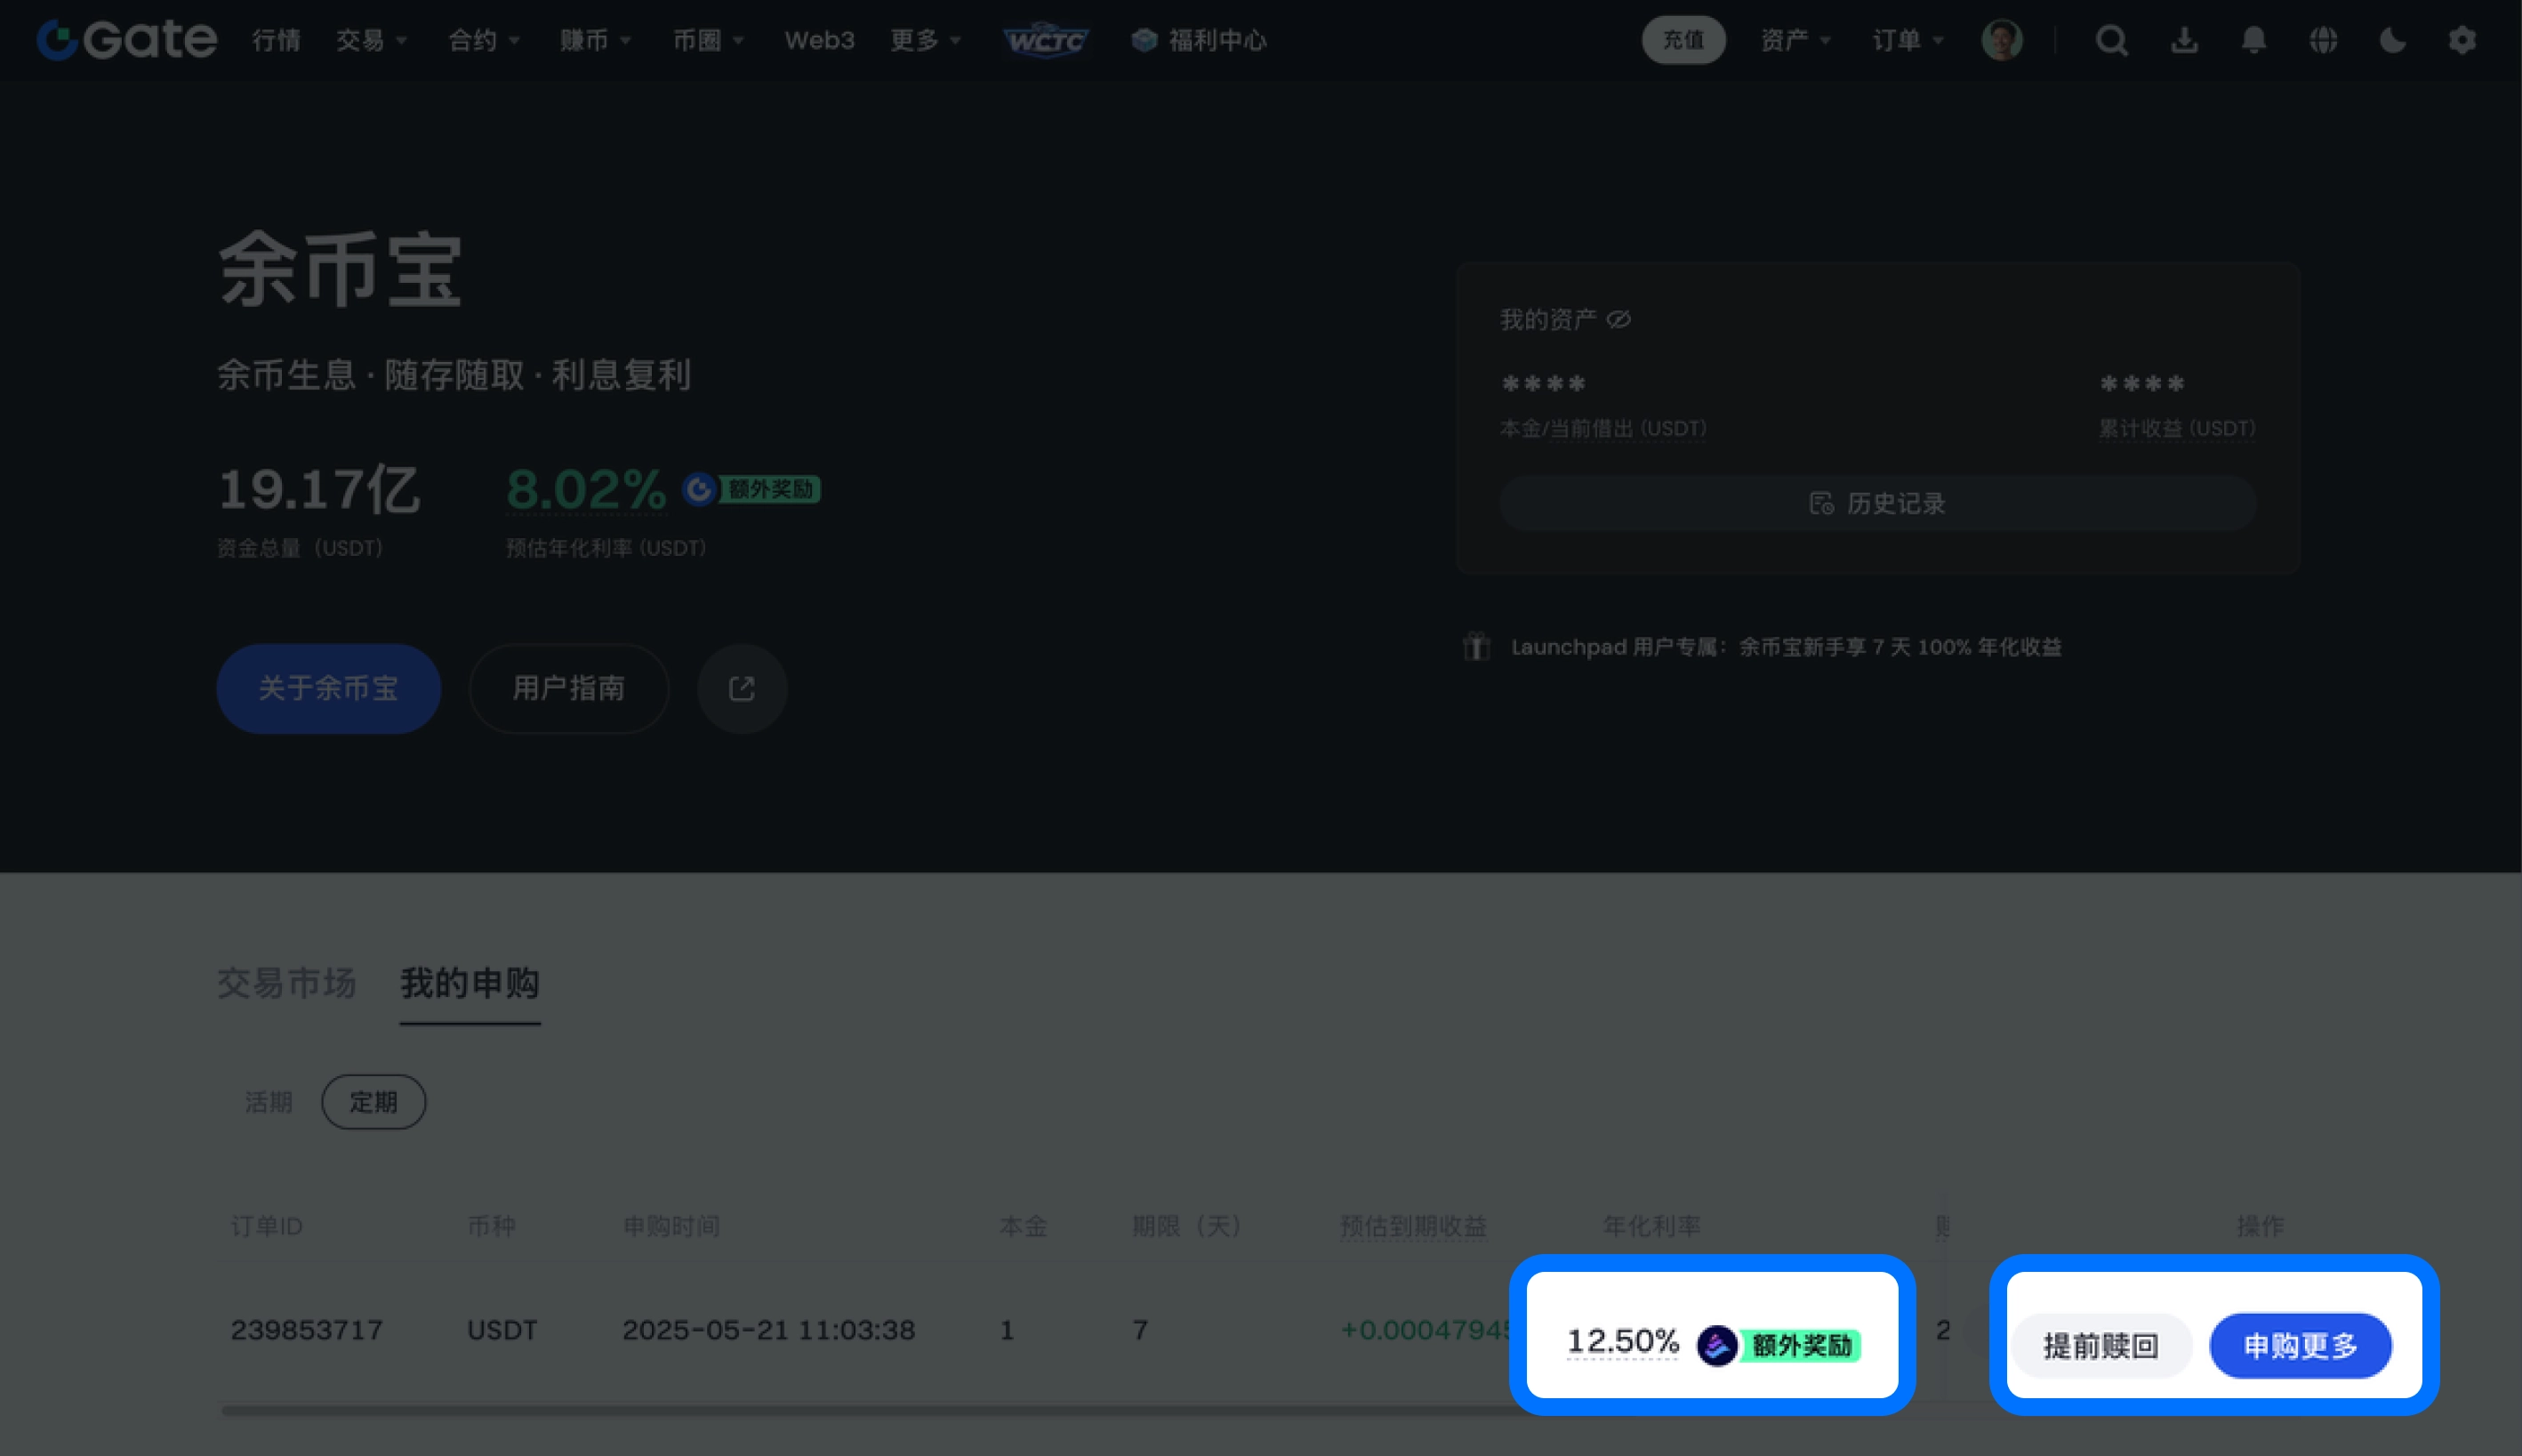The height and width of the screenshot is (1456, 2522).
Task: Open the 行情 menu item
Action: pyautogui.click(x=276, y=41)
